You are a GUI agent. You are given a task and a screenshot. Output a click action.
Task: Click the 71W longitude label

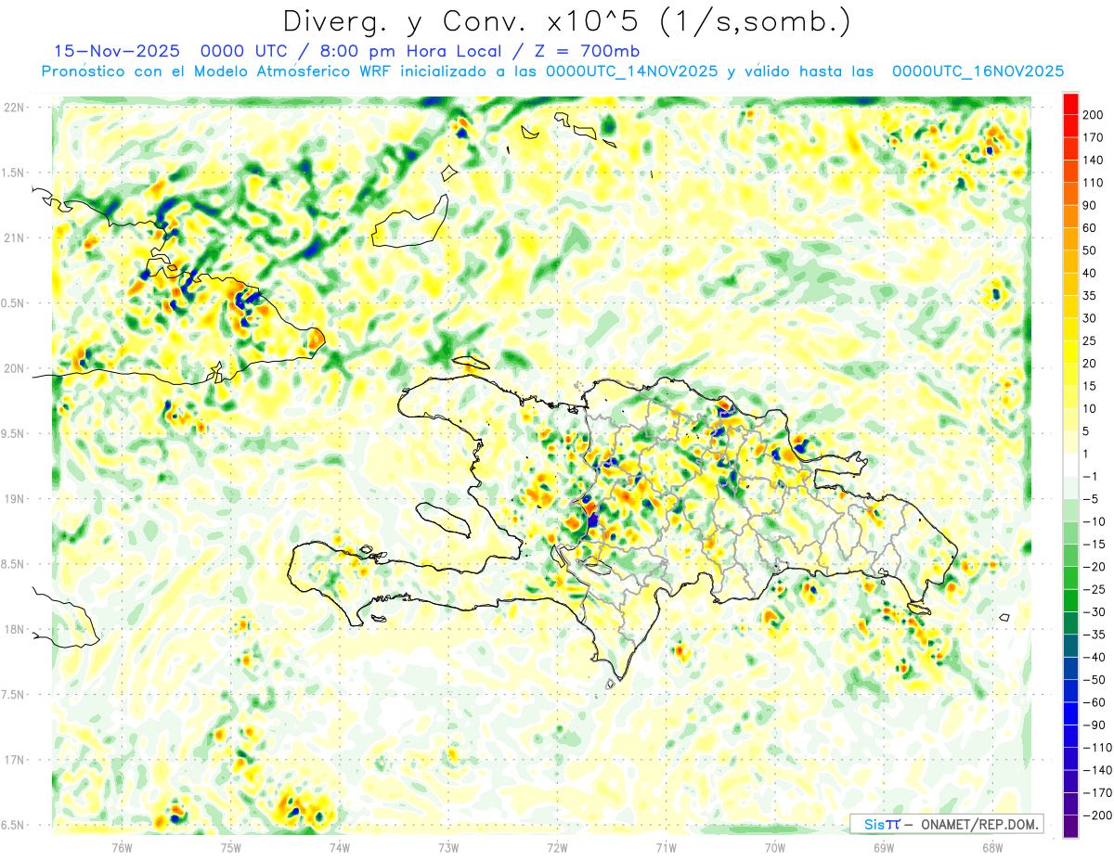666,848
